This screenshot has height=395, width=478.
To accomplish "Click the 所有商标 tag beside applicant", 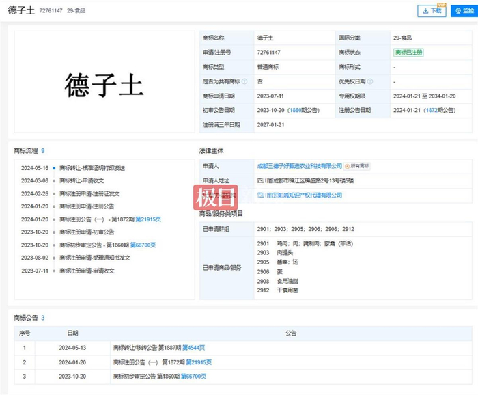I will click(356, 166).
